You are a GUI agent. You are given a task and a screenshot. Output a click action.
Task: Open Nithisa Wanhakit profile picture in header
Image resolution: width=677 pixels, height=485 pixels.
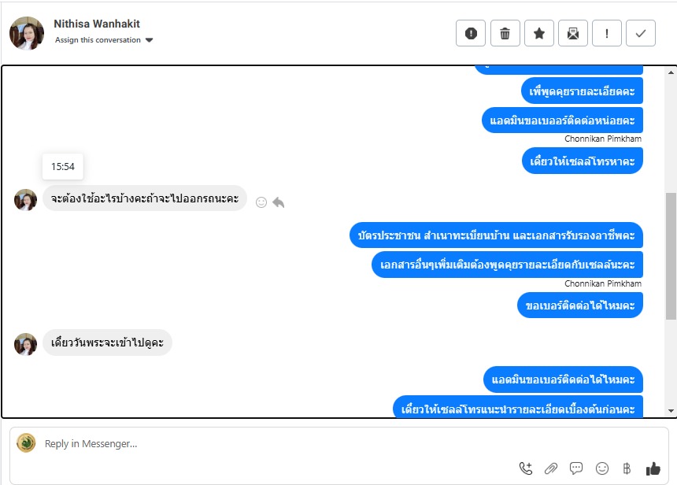pyautogui.click(x=27, y=33)
